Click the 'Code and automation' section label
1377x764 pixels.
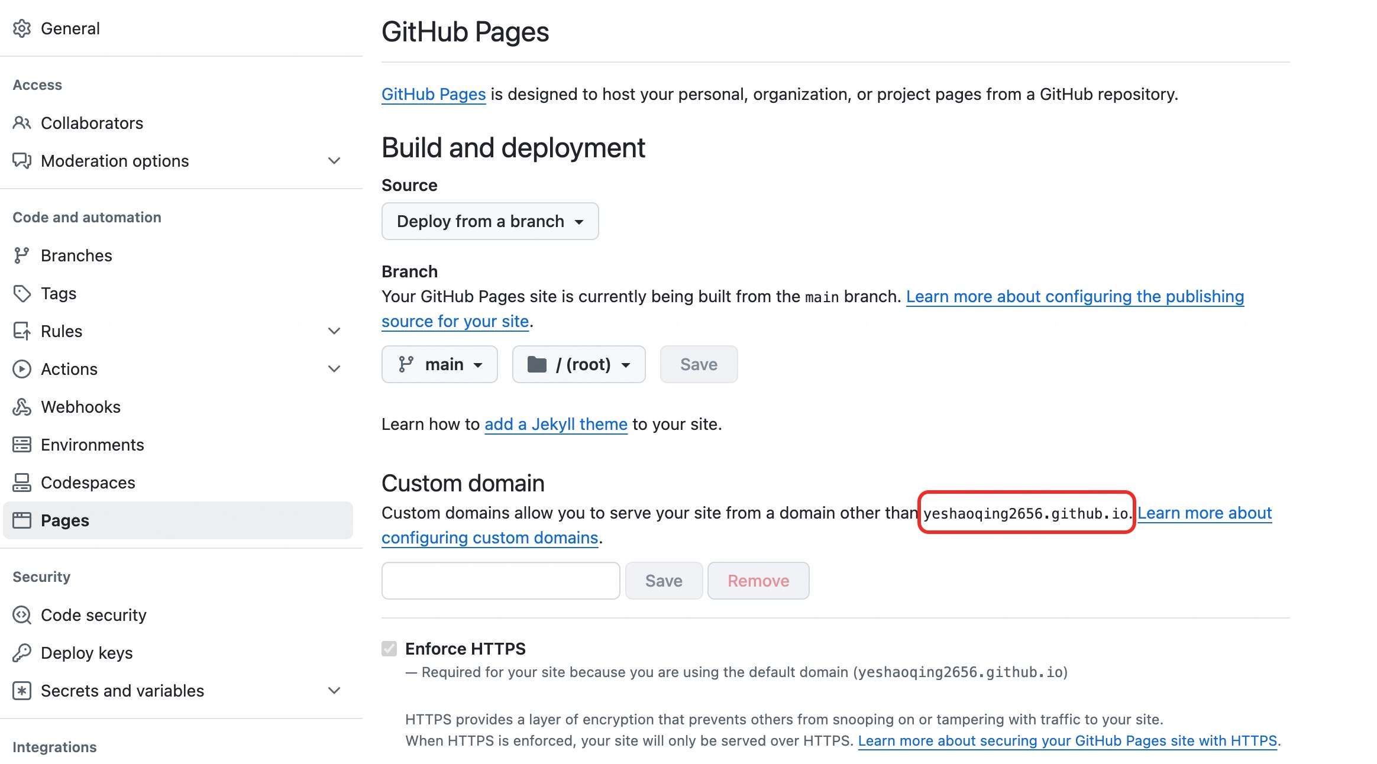[x=87, y=217]
